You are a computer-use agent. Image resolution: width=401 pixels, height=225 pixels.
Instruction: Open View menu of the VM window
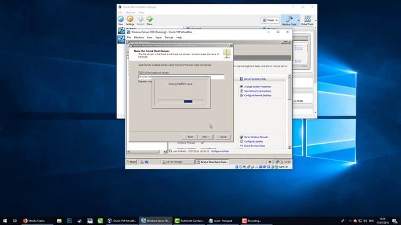[x=150, y=37]
